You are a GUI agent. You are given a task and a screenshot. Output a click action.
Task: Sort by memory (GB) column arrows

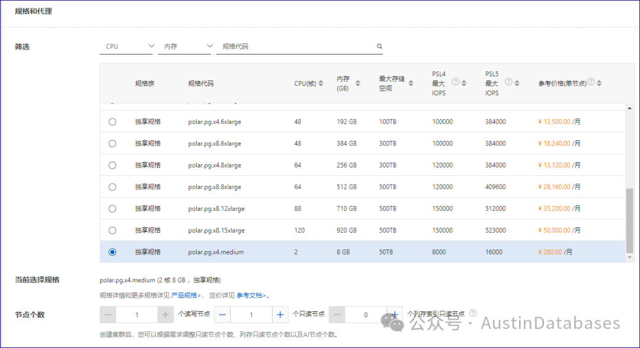[x=358, y=83]
